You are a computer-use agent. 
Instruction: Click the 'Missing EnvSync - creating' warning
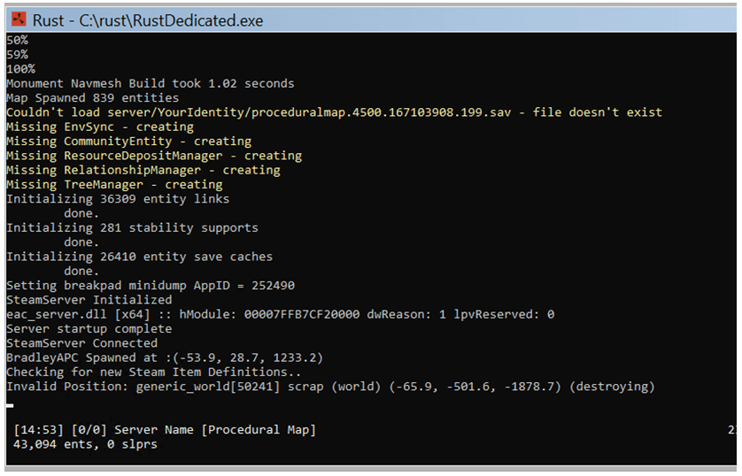pyautogui.click(x=100, y=127)
